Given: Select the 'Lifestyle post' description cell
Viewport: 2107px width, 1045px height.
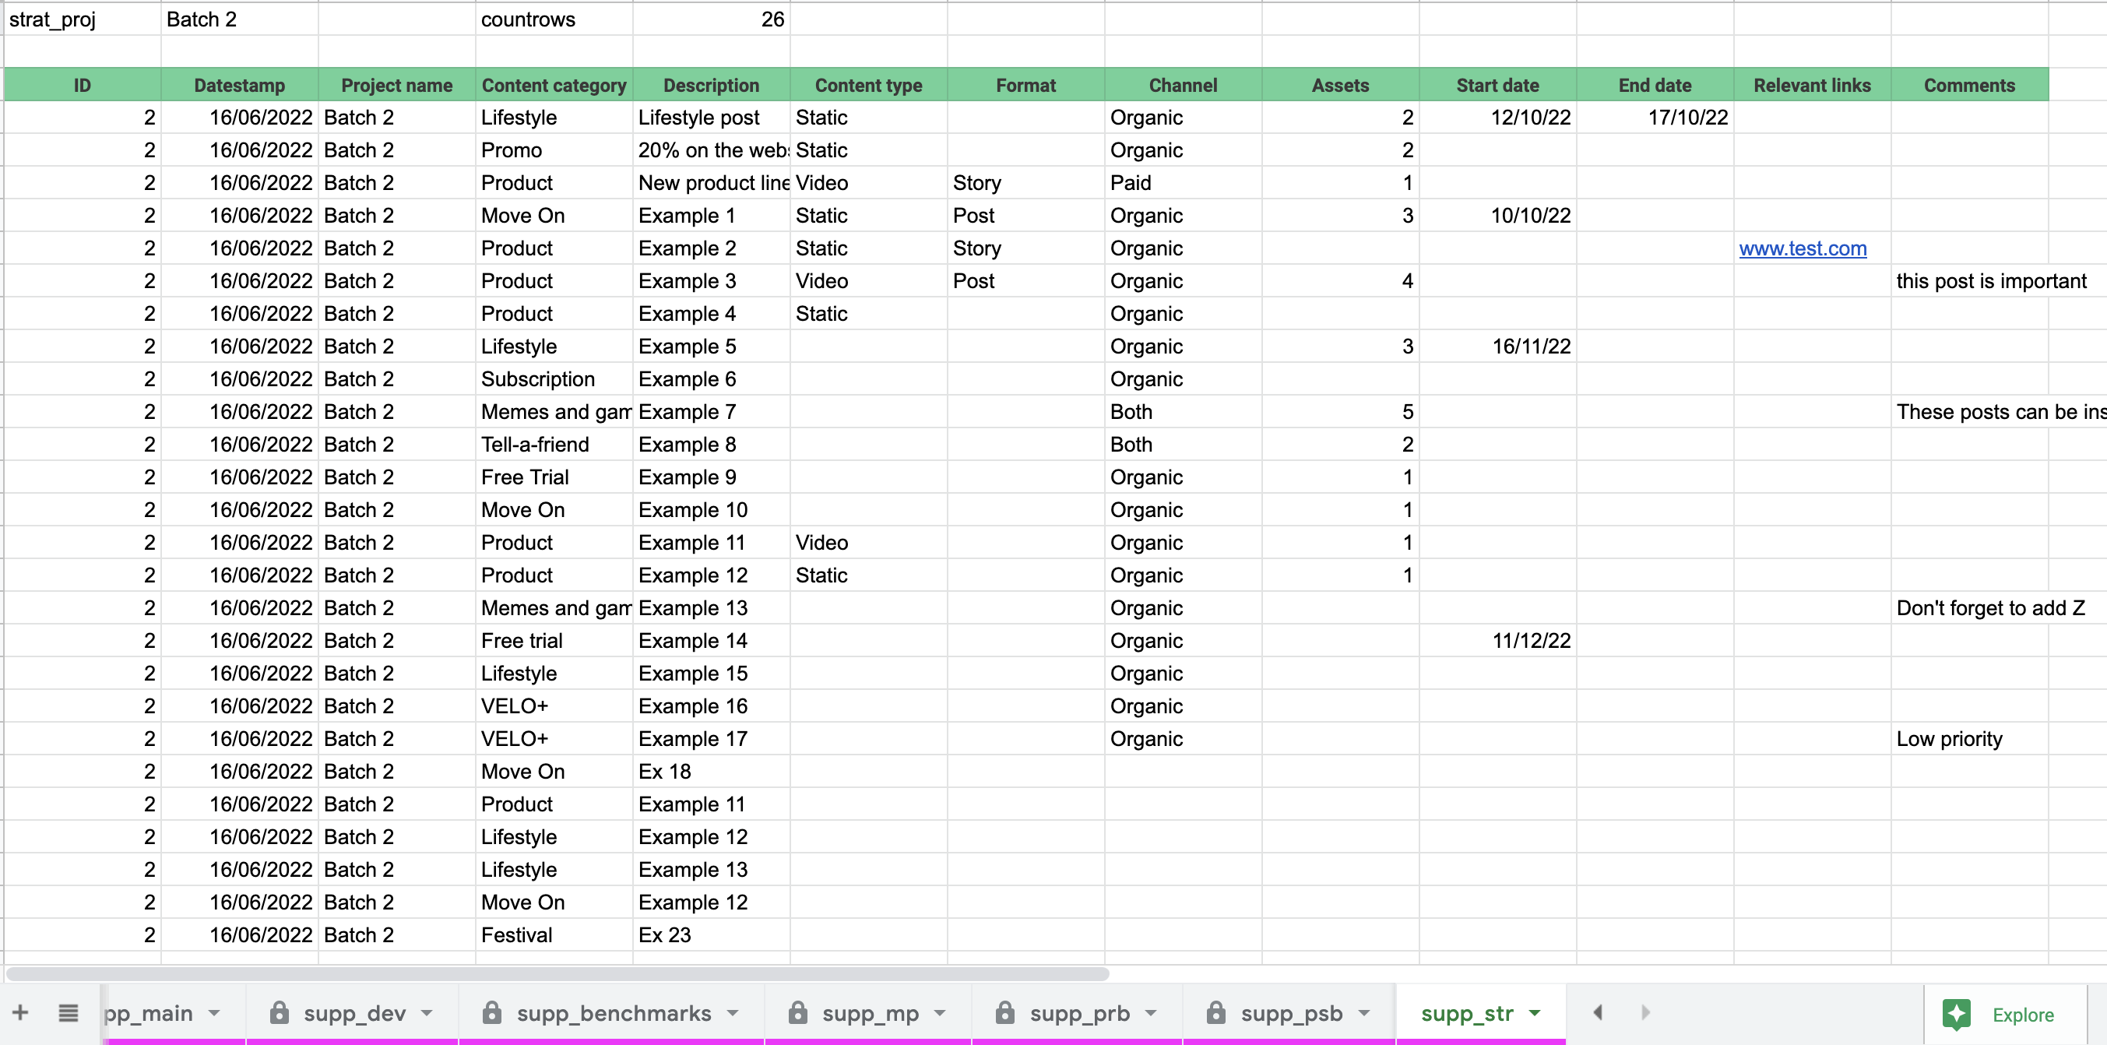Looking at the screenshot, I should click(x=712, y=118).
